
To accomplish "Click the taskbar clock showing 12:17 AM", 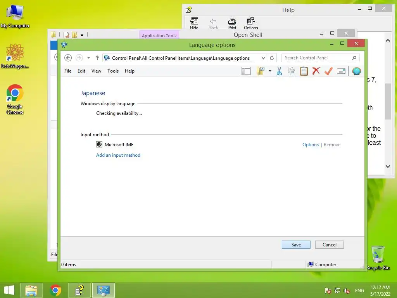I will tap(380, 291).
